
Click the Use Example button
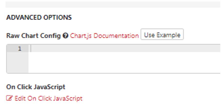point(162,34)
